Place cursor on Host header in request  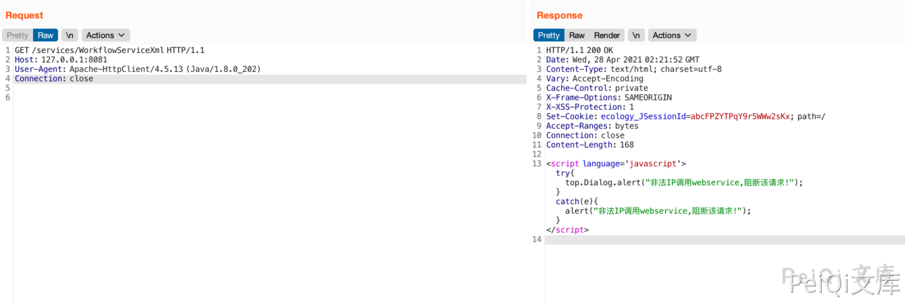[61, 60]
